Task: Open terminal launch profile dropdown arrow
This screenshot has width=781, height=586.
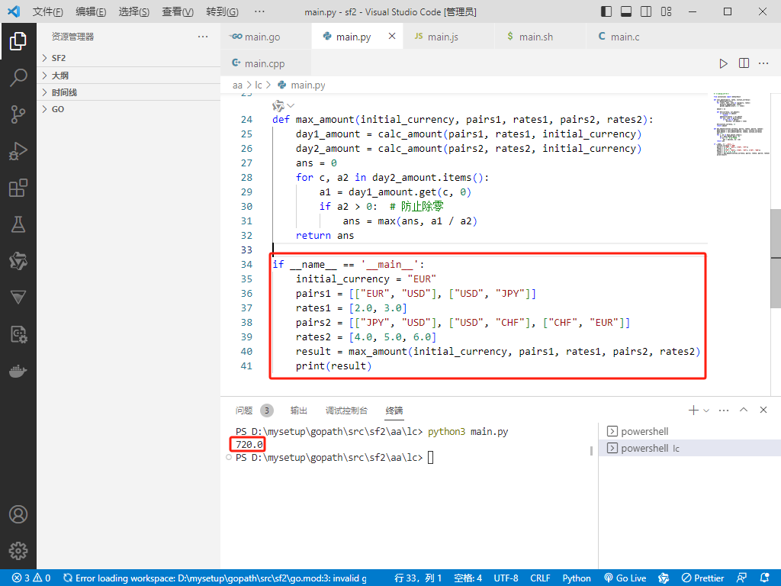Action: (x=705, y=411)
